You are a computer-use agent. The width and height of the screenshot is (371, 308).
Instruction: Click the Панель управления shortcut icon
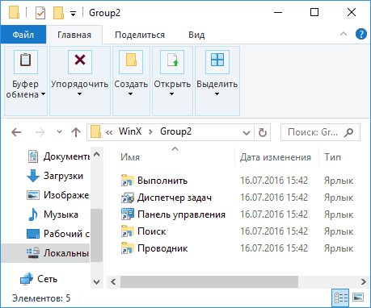click(127, 214)
